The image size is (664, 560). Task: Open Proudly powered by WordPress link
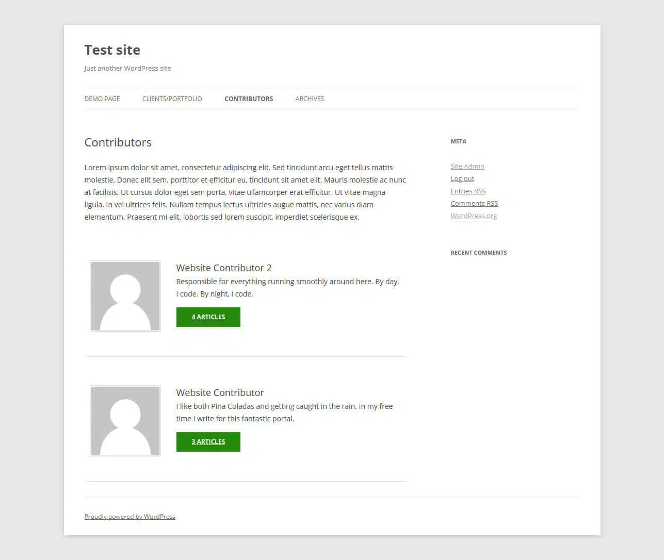point(129,517)
